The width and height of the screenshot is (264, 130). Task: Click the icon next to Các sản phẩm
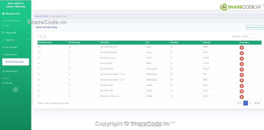pyautogui.click(x=3, y=47)
